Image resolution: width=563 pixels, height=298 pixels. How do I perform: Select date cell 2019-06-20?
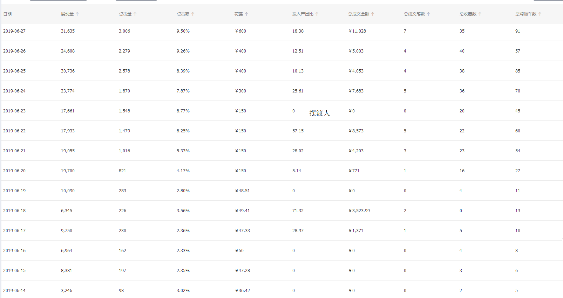14,171
